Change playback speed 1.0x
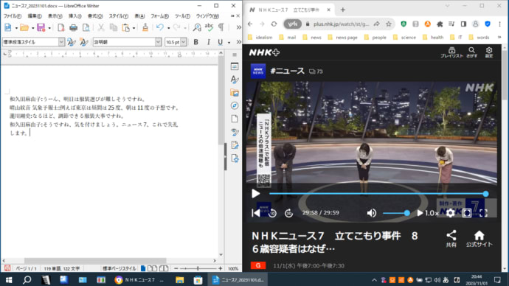Viewport: 509px width, 286px height. coord(428,213)
